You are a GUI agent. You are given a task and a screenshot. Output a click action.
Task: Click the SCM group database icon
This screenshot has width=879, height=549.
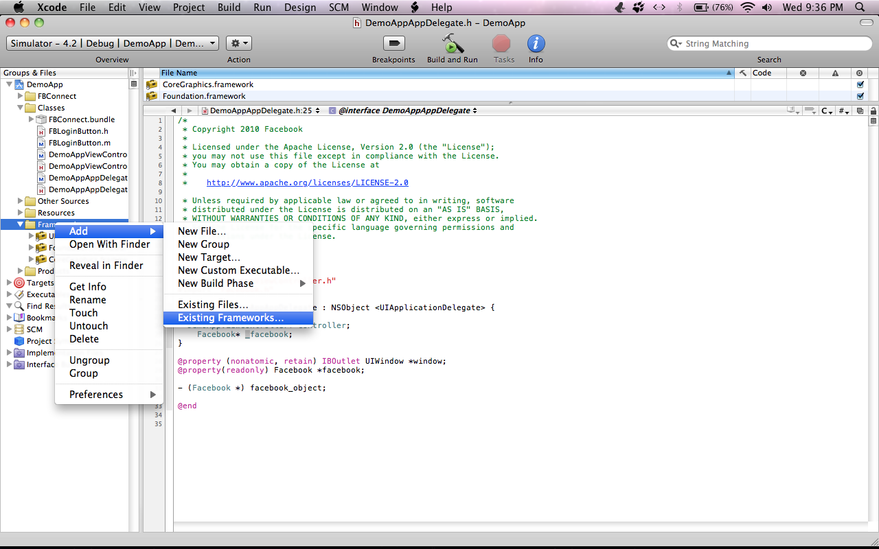pos(19,329)
